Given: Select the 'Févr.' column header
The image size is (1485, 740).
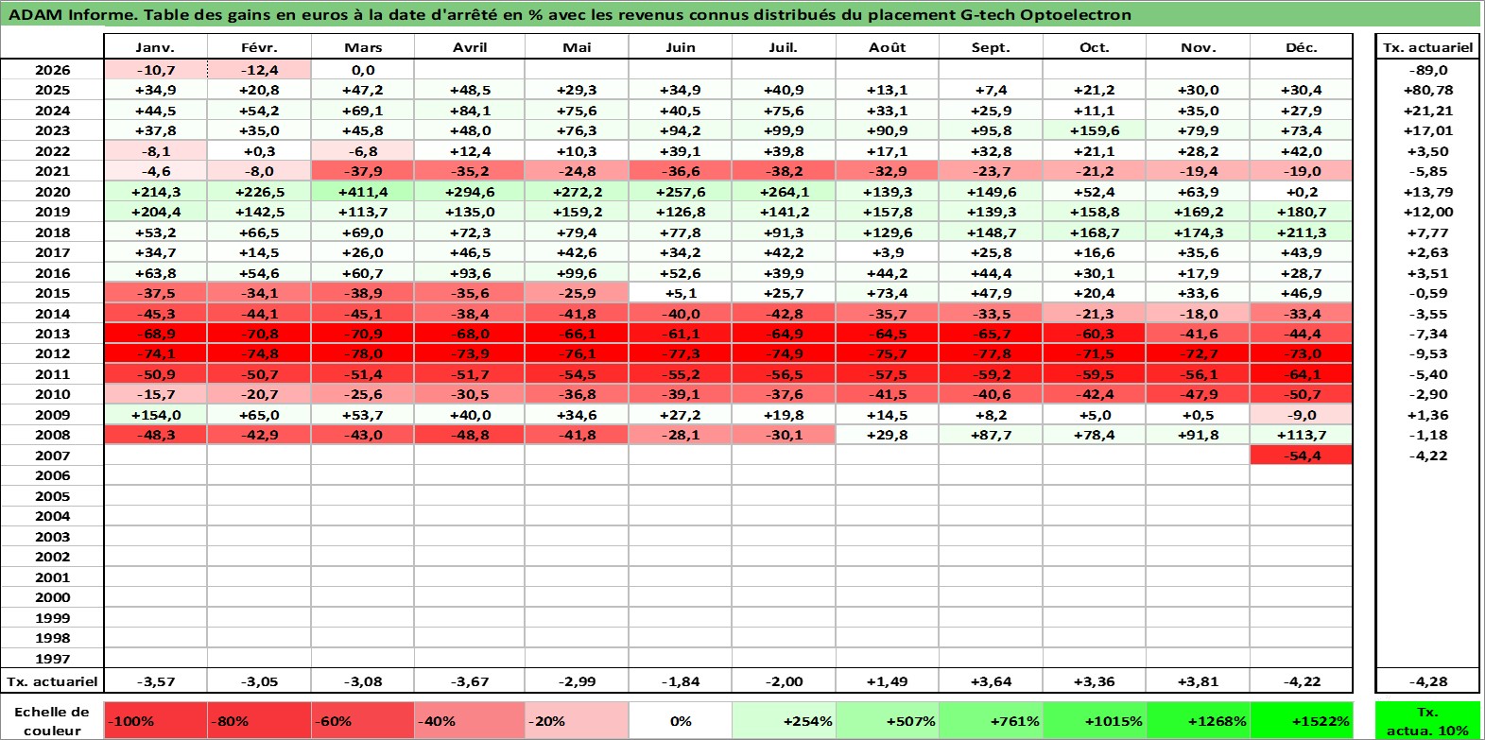Looking at the screenshot, I should click(259, 47).
